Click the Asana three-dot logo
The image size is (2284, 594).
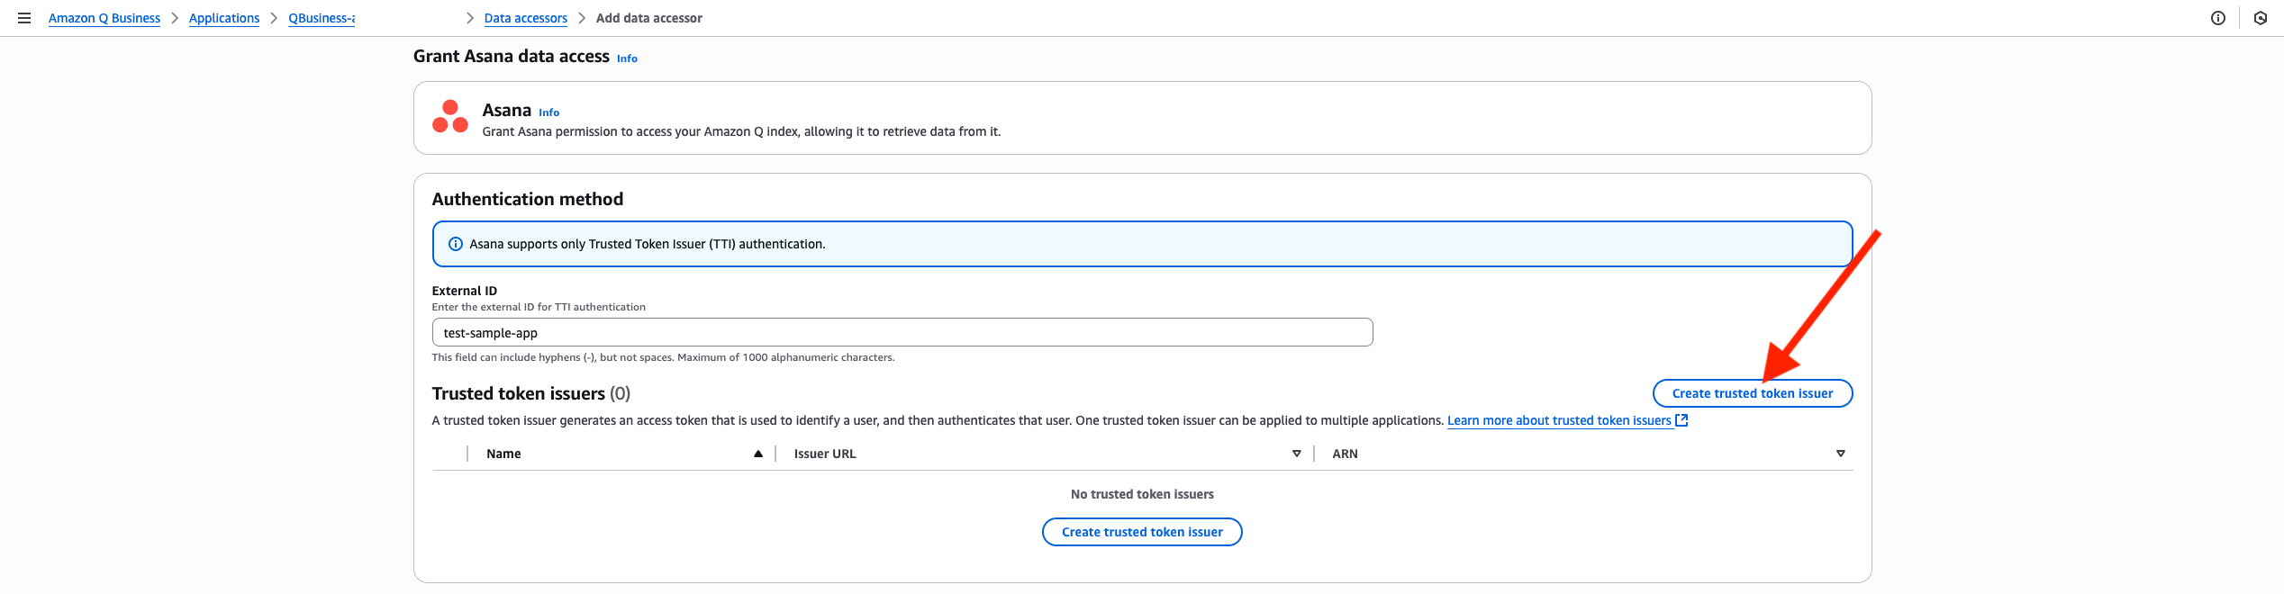point(450,117)
